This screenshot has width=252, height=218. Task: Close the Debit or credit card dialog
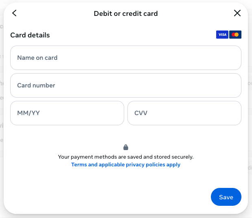237,13
